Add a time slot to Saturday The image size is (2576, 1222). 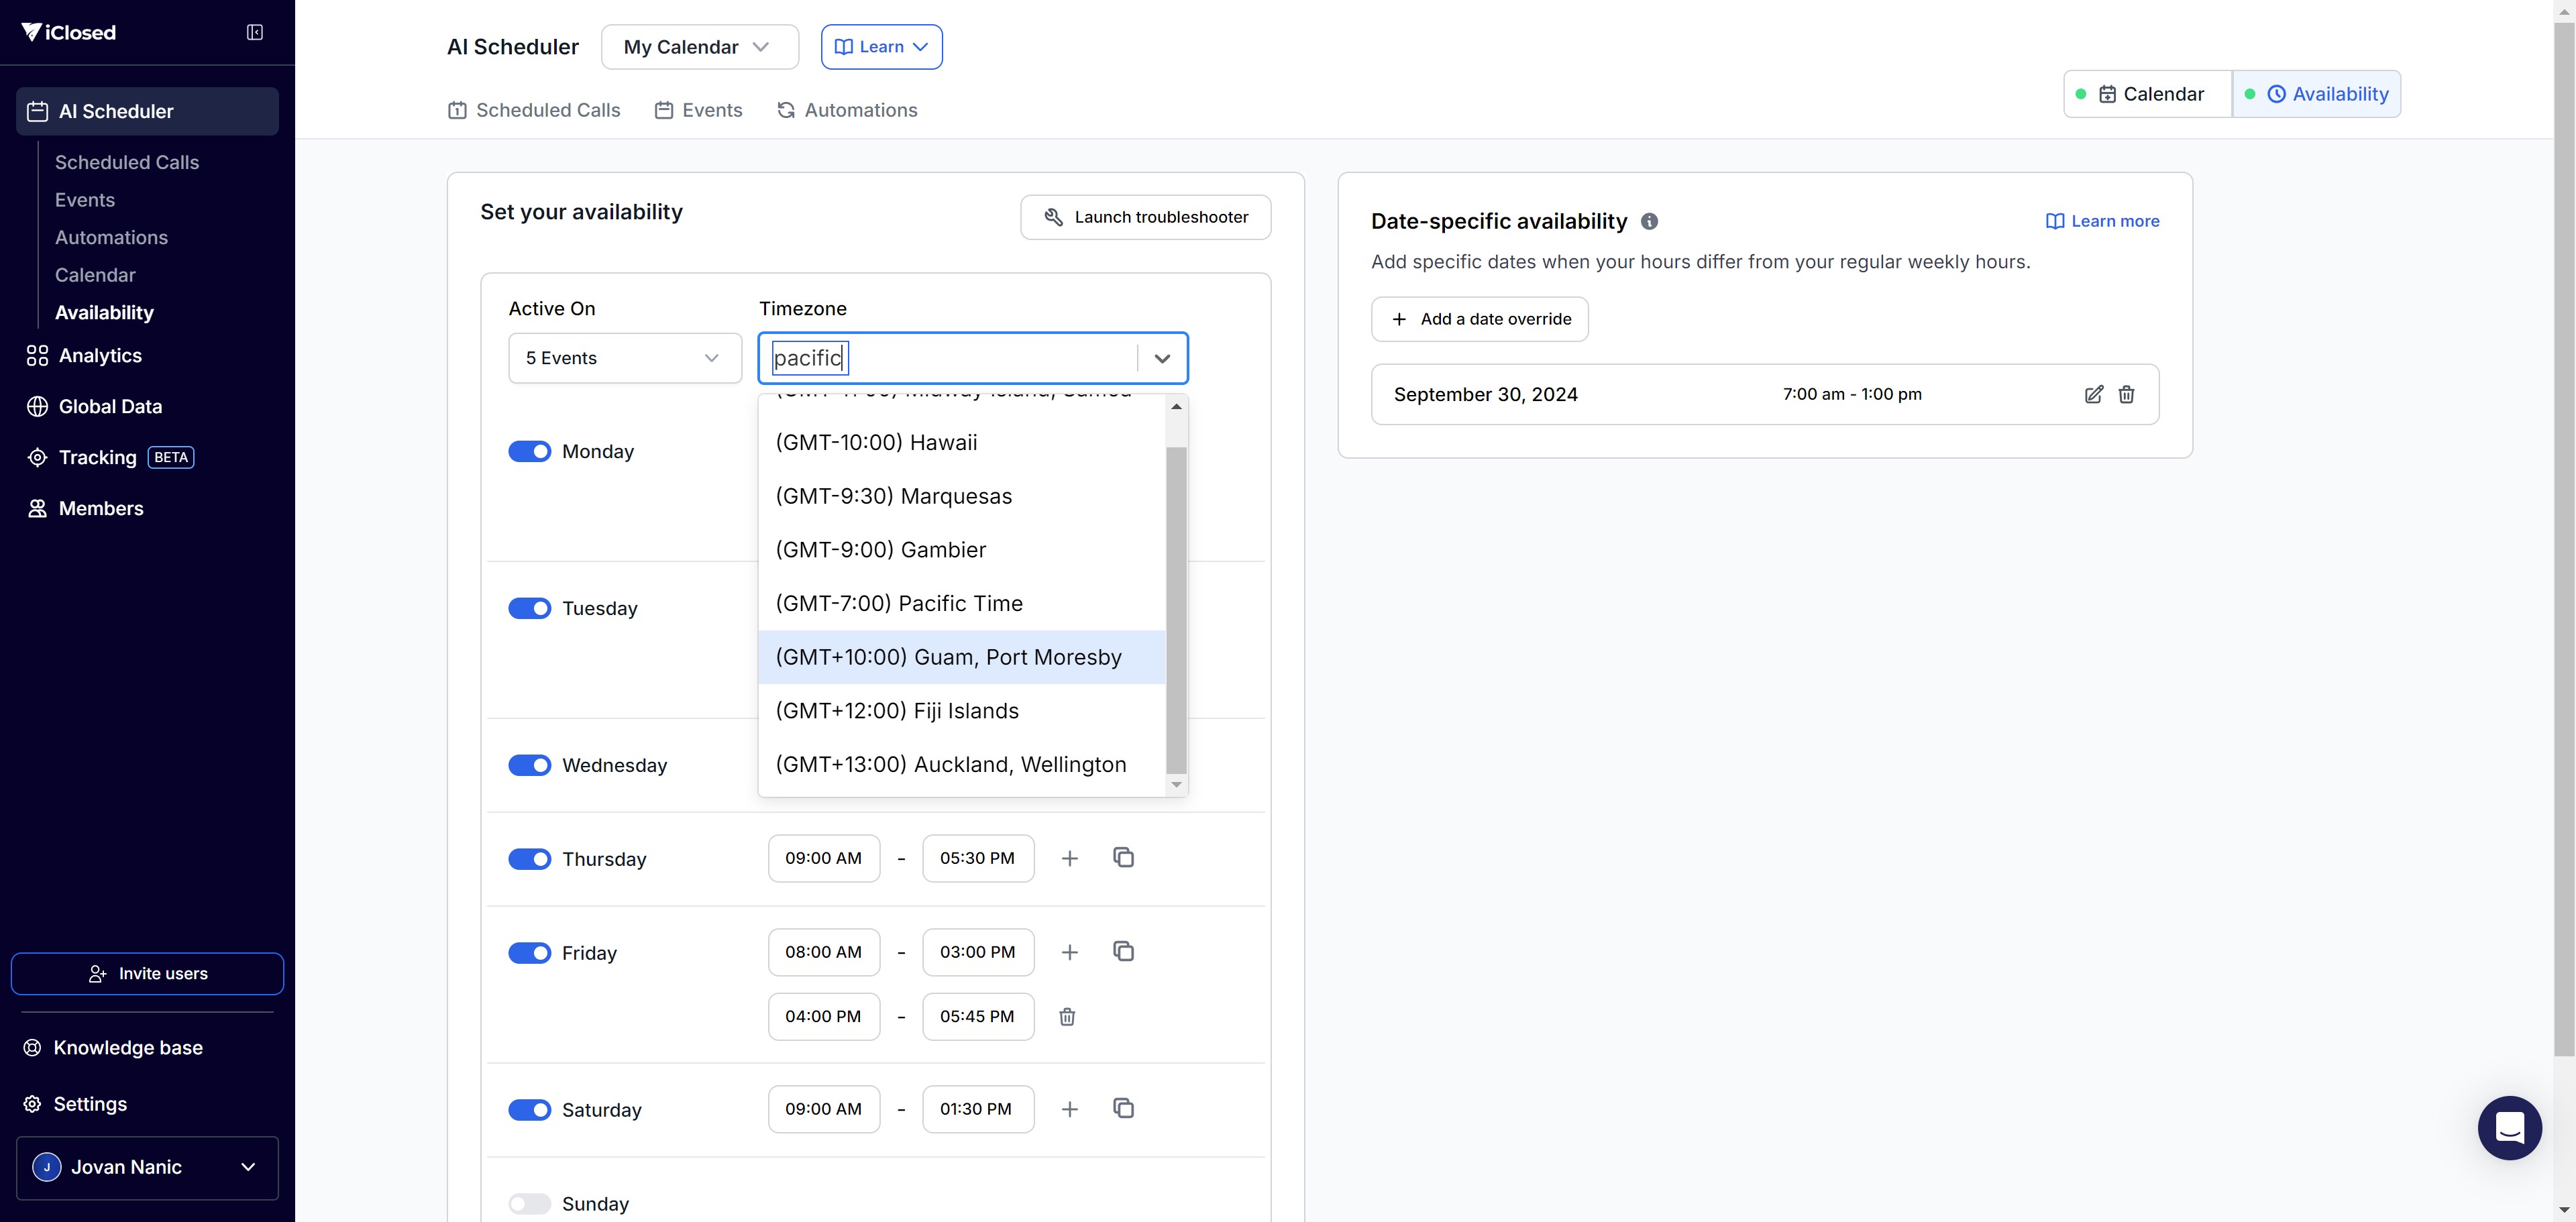(x=1069, y=1109)
